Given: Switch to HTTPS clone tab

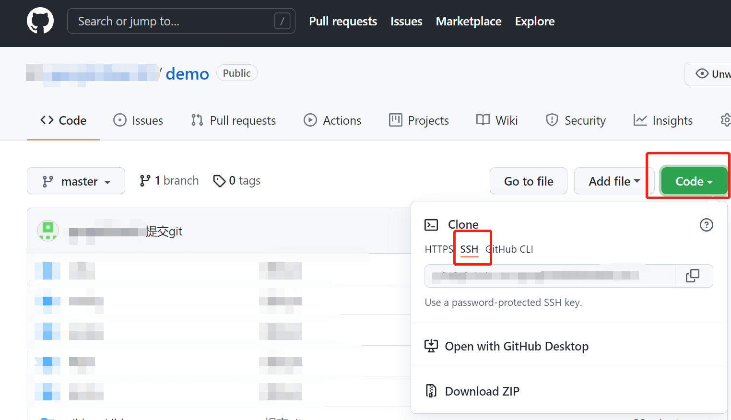Looking at the screenshot, I should point(438,249).
